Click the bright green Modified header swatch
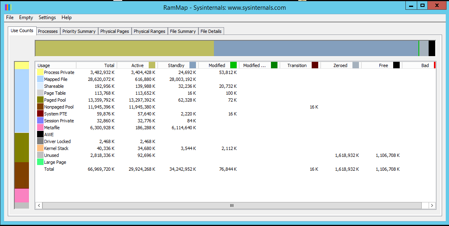The width and height of the screenshot is (449, 226). click(233, 65)
